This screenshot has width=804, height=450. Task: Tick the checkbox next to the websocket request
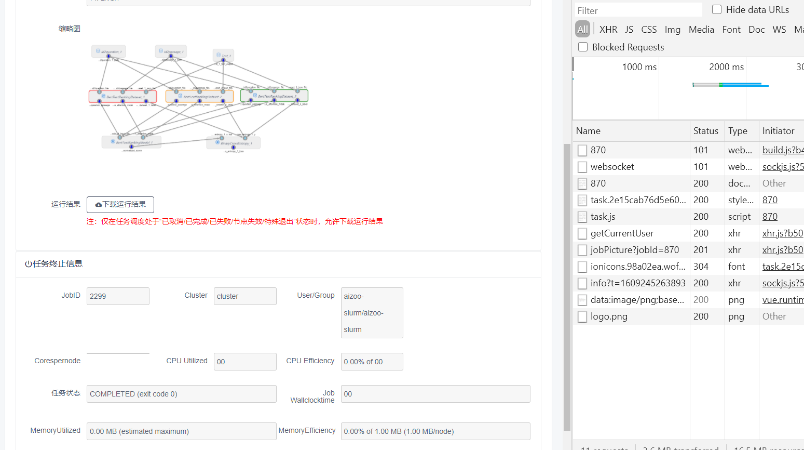582,166
